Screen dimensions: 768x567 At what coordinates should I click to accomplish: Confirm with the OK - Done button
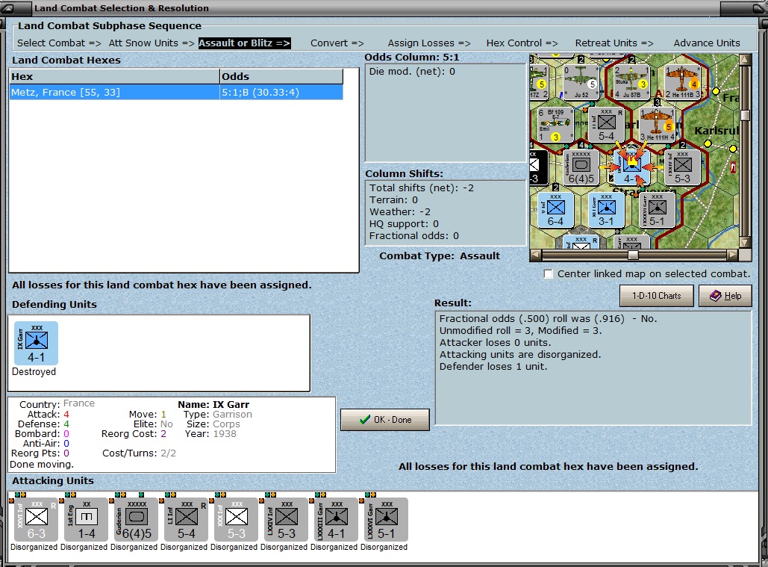click(x=385, y=420)
